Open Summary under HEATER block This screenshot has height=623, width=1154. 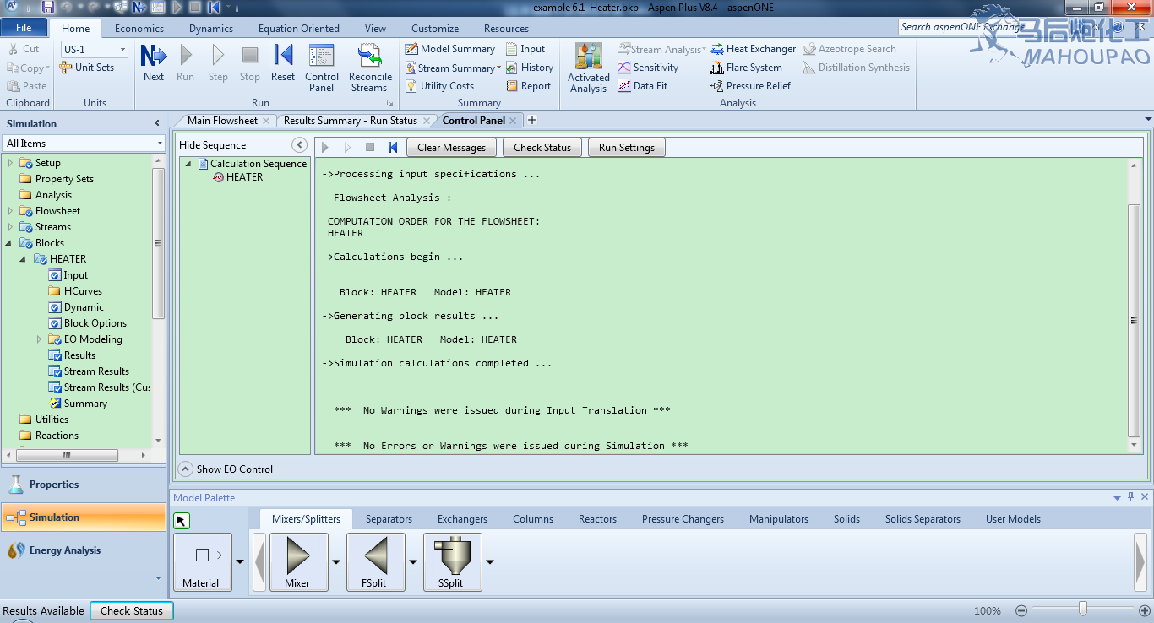coord(78,404)
